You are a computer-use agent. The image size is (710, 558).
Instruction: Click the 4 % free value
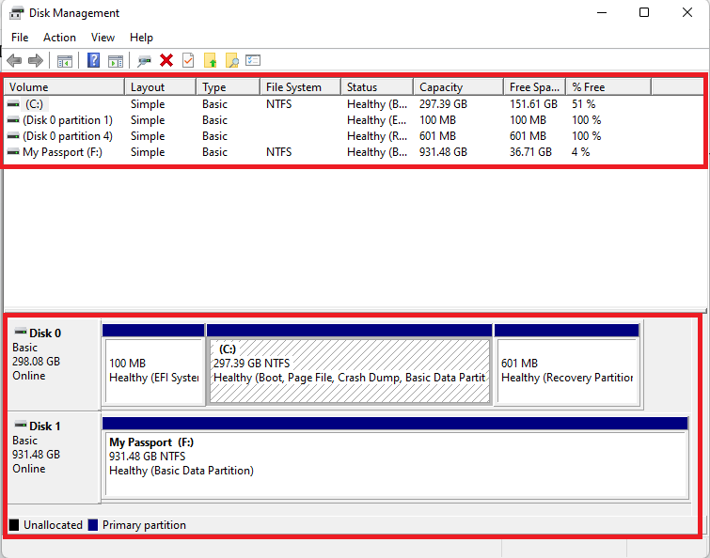(x=580, y=152)
